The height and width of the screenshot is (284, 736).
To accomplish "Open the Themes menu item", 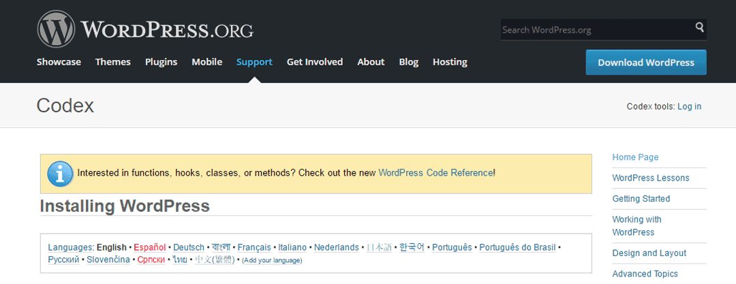I will click(x=113, y=62).
